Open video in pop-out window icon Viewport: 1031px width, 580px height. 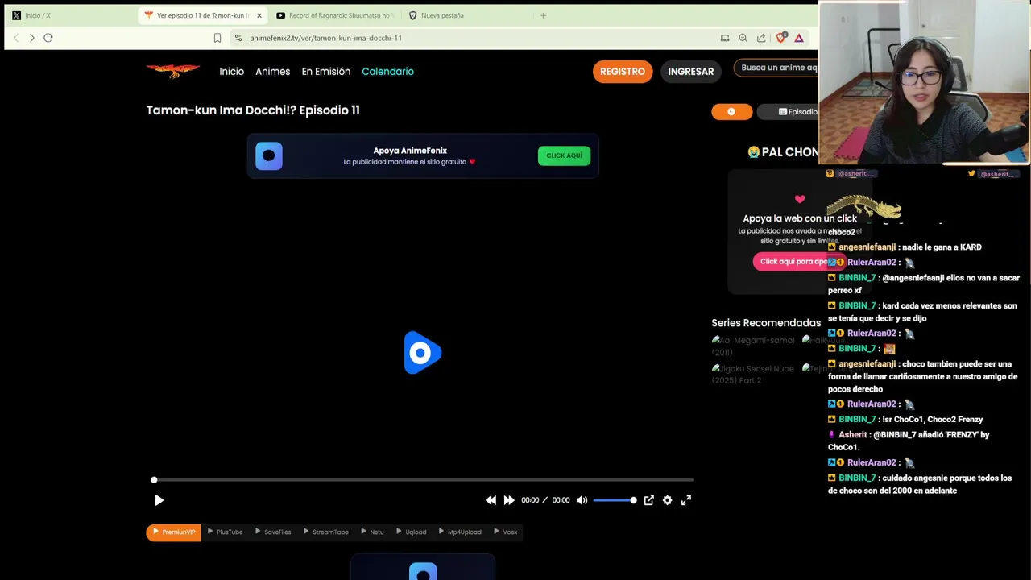(648, 500)
